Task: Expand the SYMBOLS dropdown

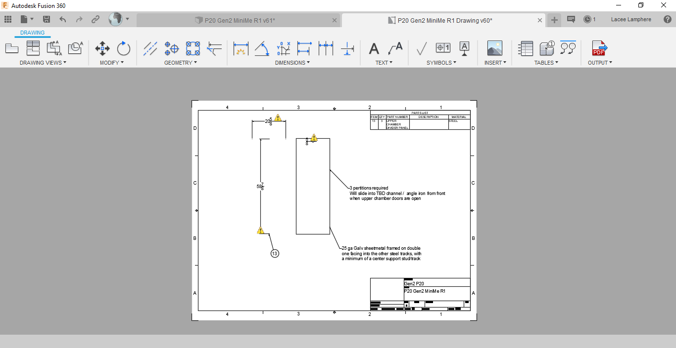Action: 441,63
